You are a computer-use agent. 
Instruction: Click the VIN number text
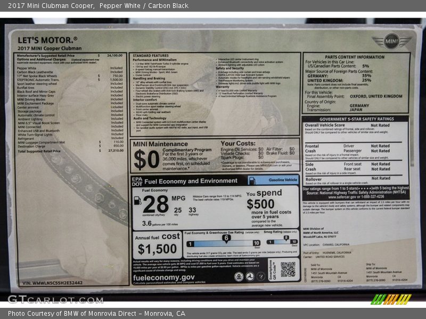pos(52,283)
